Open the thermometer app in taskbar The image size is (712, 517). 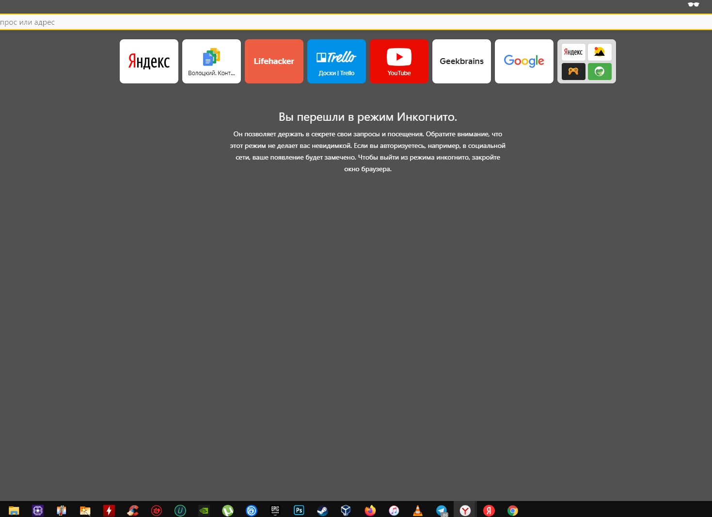tap(61, 510)
